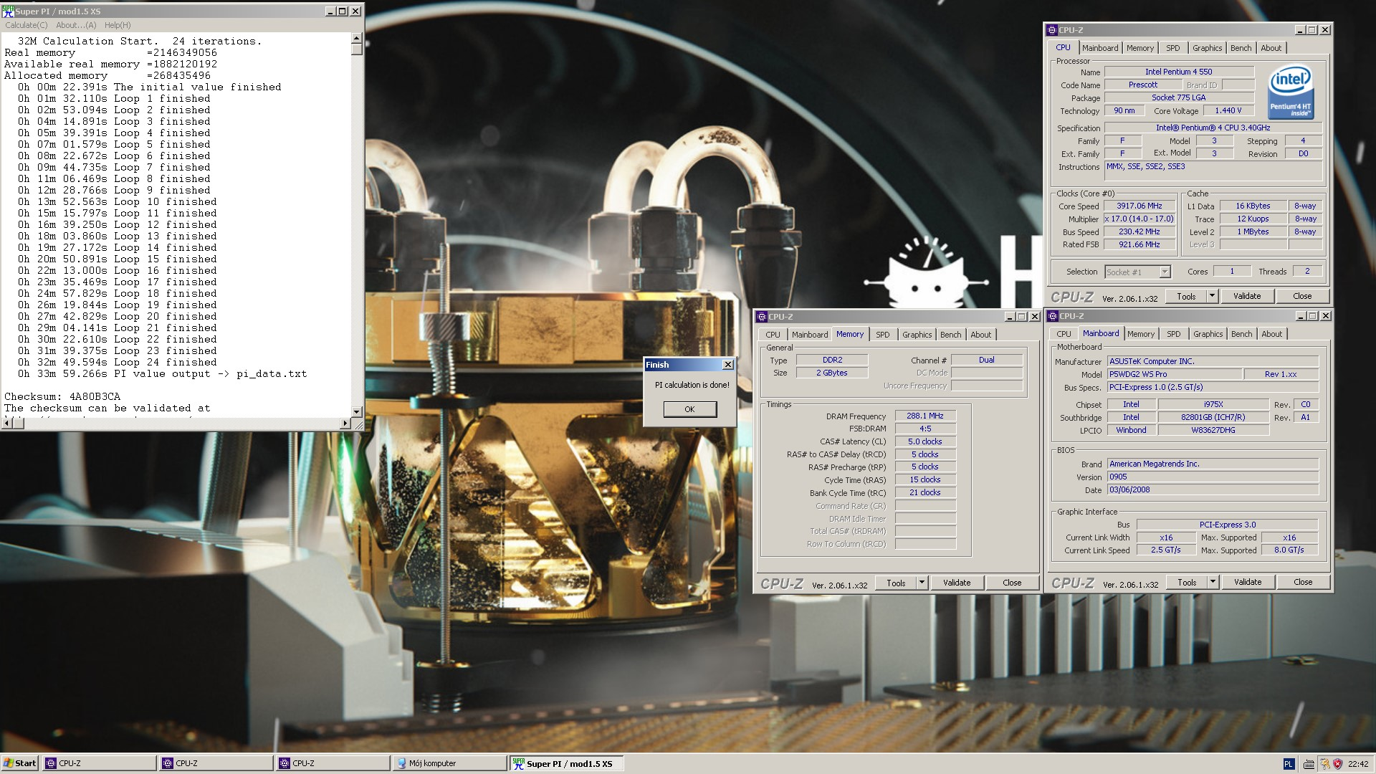Open the keyboard icon in the language bar
The width and height of the screenshot is (1376, 774).
pyautogui.click(x=1309, y=764)
